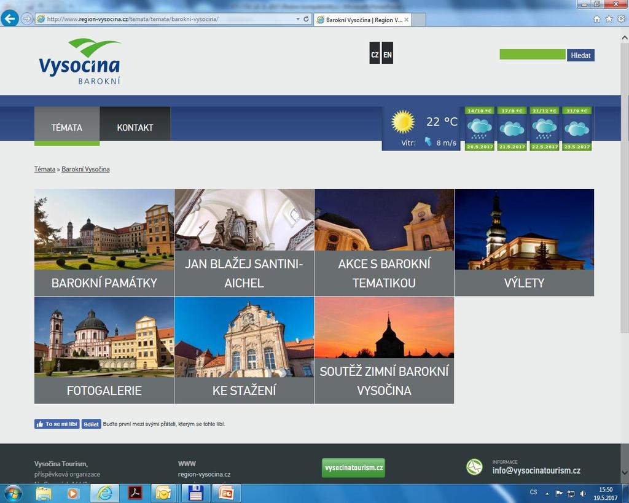Click the wind direction arrow icon
This screenshot has height=503, width=629.
pyautogui.click(x=428, y=142)
